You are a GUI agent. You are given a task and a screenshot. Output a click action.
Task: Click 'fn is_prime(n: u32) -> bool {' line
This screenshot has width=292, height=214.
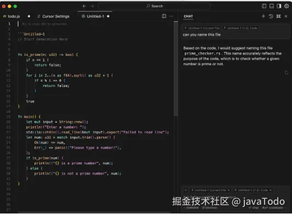pos(48,55)
